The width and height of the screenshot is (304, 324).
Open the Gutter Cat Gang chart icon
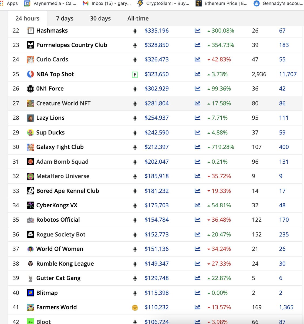click(x=198, y=278)
